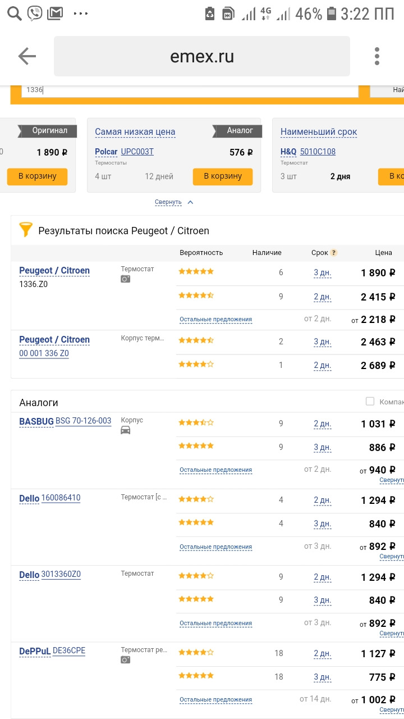The height and width of the screenshot is (719, 404).
Task: Open the Dello 160086410 part link
Action: (61, 498)
